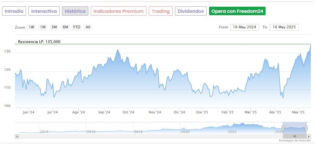The width and height of the screenshot is (316, 146).
Task: Click the navigator scrollbar thumb
Action: [295, 136]
